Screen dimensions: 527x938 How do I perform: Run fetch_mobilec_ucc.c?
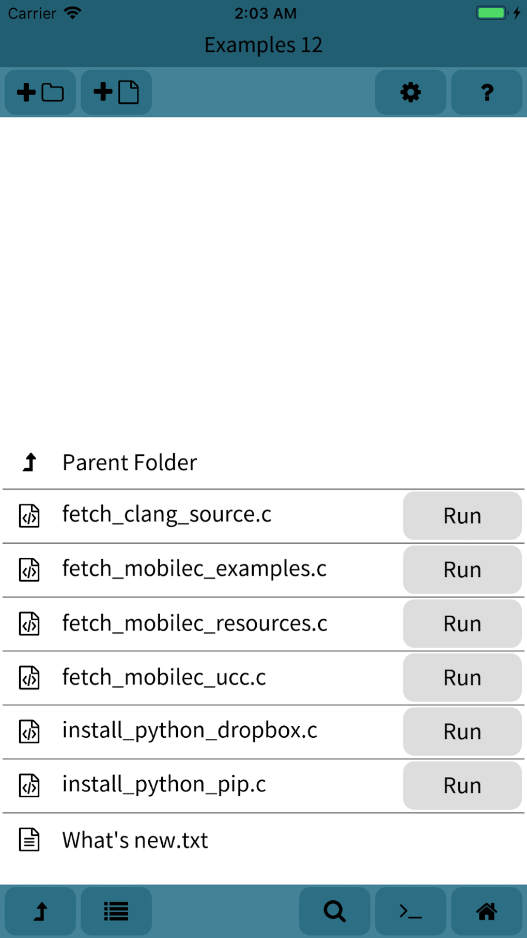tap(461, 678)
